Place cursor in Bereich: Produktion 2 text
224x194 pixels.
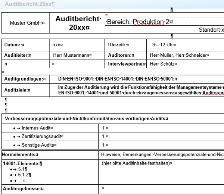(x=139, y=22)
